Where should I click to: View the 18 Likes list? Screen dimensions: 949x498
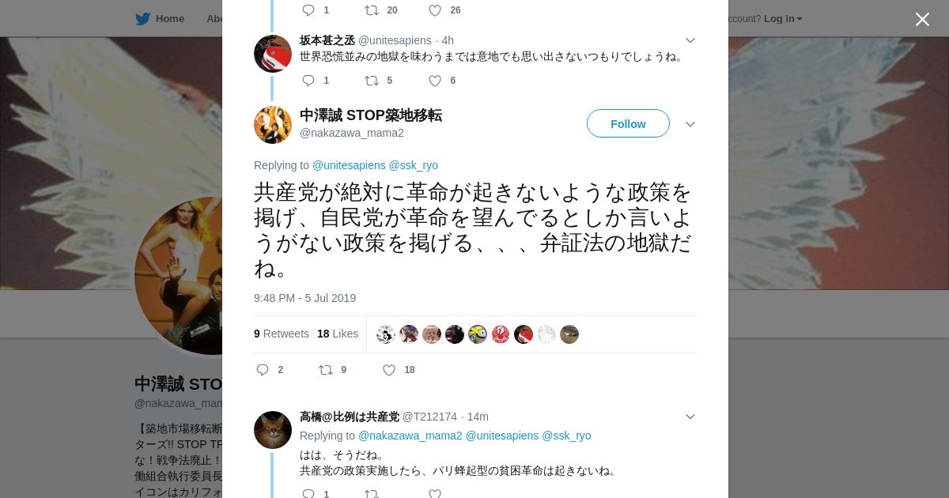(338, 334)
